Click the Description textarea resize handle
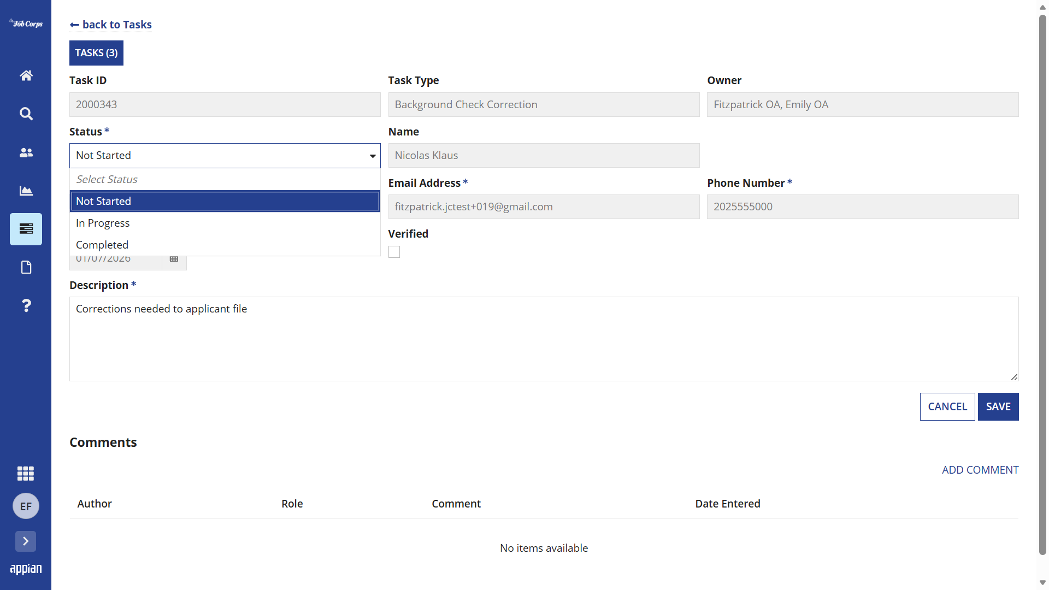 pyautogui.click(x=1014, y=377)
